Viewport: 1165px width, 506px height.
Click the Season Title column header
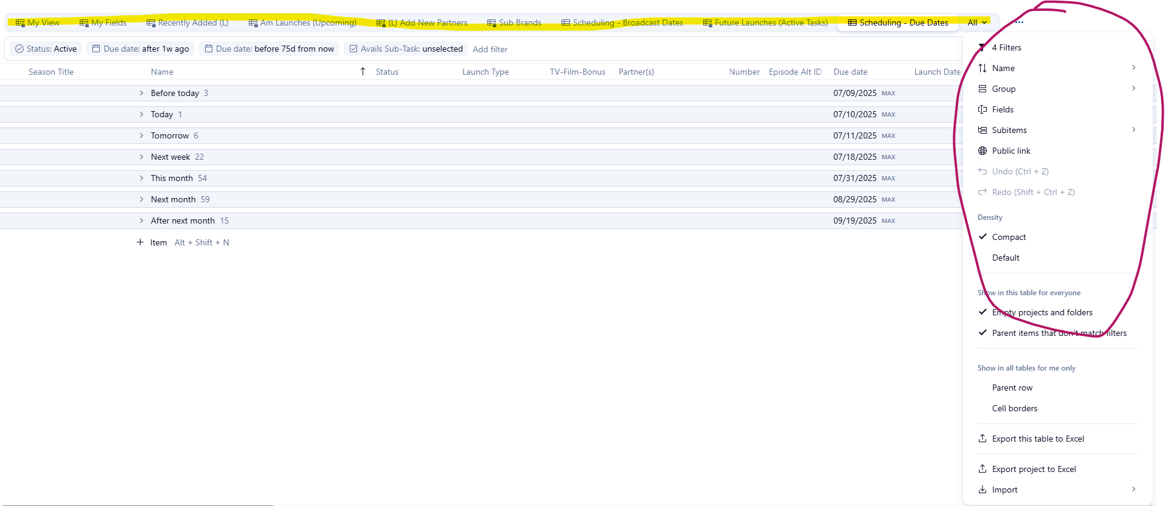coord(51,72)
